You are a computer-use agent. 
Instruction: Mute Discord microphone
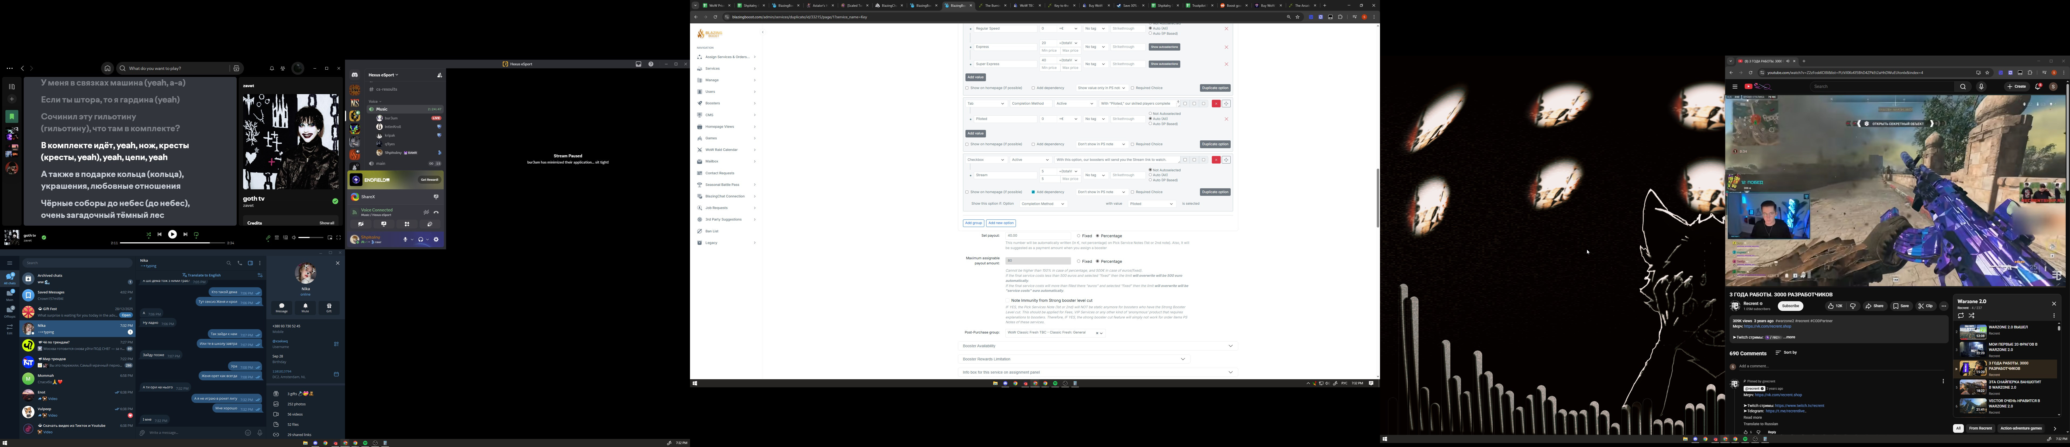(x=406, y=239)
